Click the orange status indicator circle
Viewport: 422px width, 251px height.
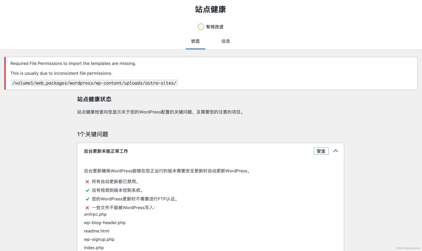click(x=201, y=27)
